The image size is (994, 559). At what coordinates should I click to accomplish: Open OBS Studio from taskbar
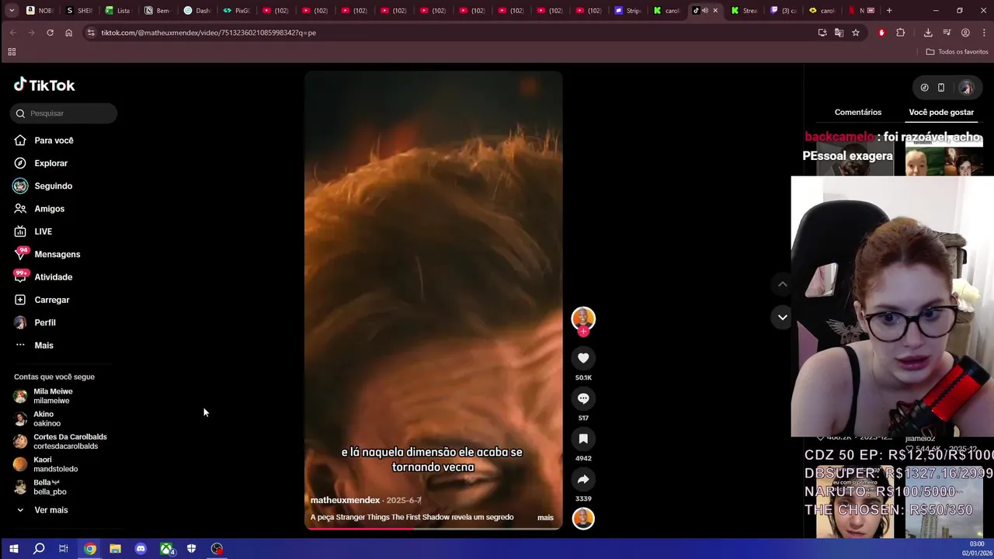217,549
